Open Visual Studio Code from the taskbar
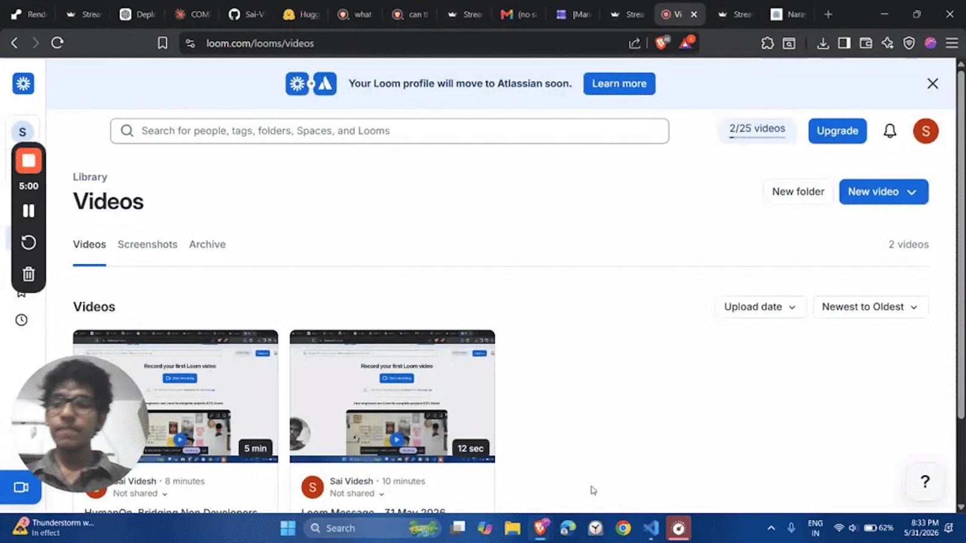The image size is (966, 543). 651,529
